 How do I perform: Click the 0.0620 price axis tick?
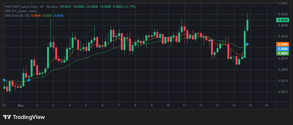point(282,36)
